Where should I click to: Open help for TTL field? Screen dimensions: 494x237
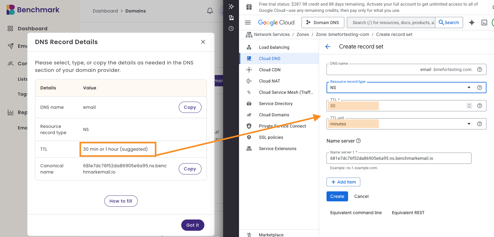click(480, 106)
